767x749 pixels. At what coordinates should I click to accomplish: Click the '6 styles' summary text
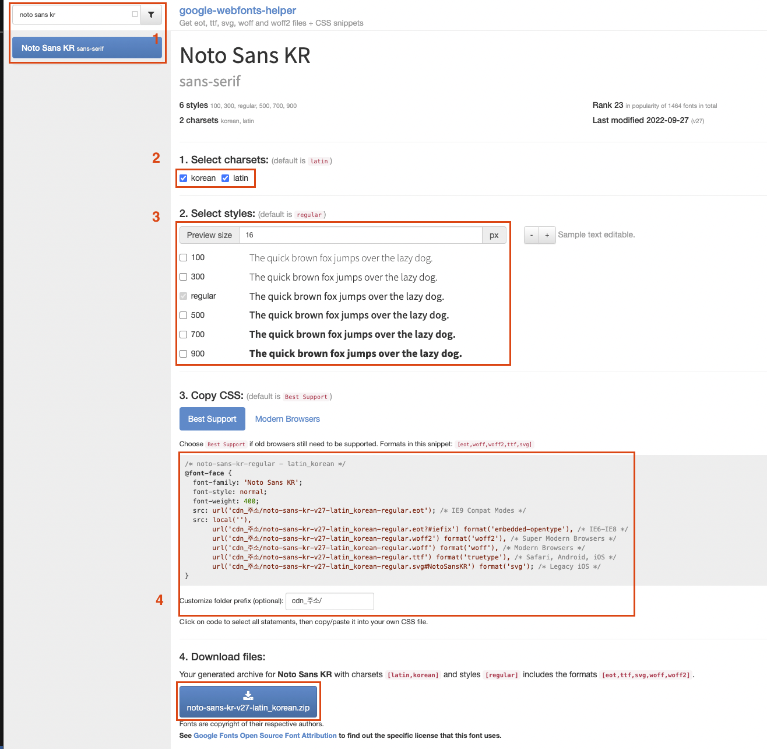(193, 106)
